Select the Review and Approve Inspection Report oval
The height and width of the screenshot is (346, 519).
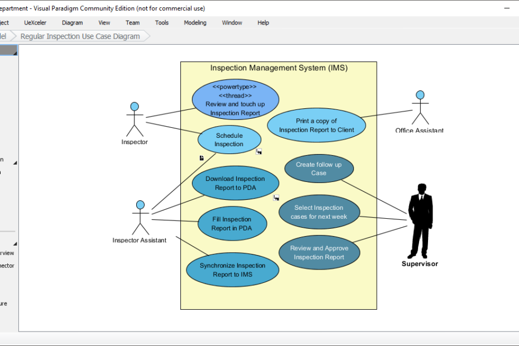coord(319,252)
